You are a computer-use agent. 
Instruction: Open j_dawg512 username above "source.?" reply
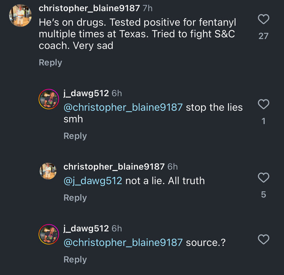[86, 228]
